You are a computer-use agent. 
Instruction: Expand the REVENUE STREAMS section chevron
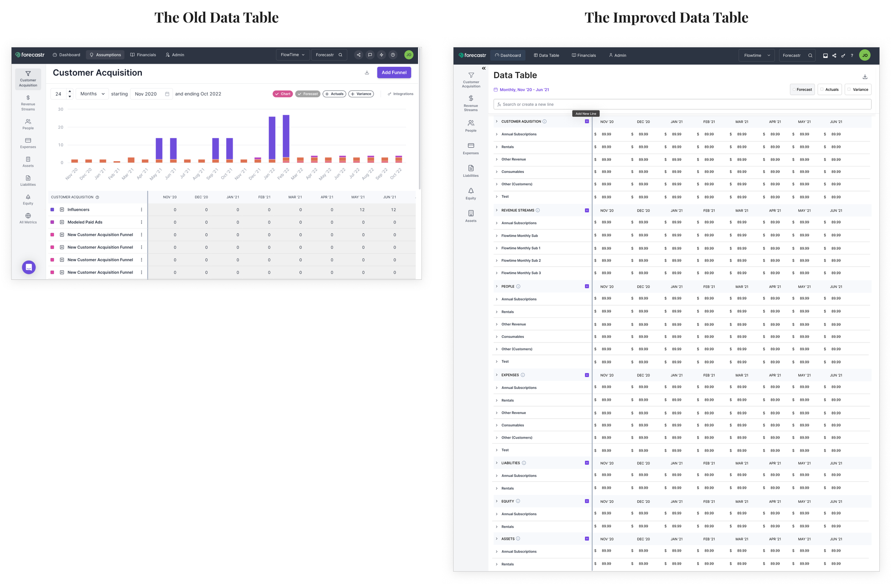(497, 210)
